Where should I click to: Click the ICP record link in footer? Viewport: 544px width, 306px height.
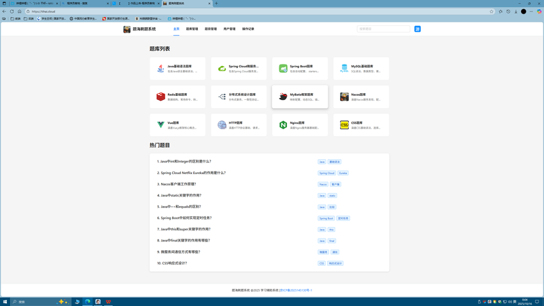pyautogui.click(x=296, y=290)
